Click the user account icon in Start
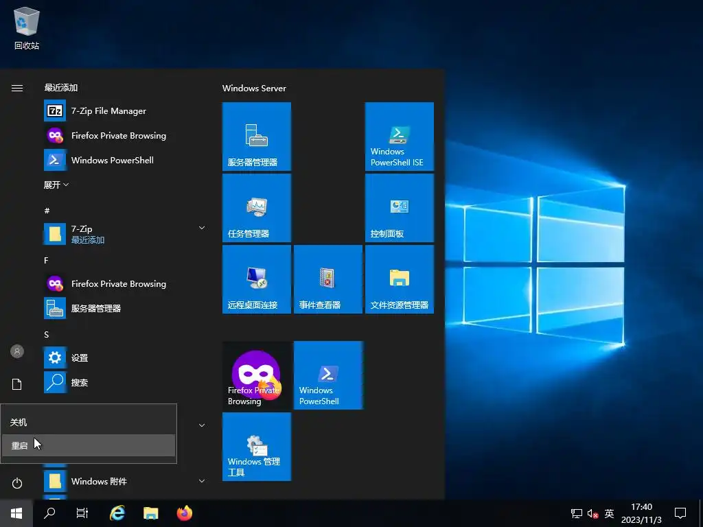 17,351
